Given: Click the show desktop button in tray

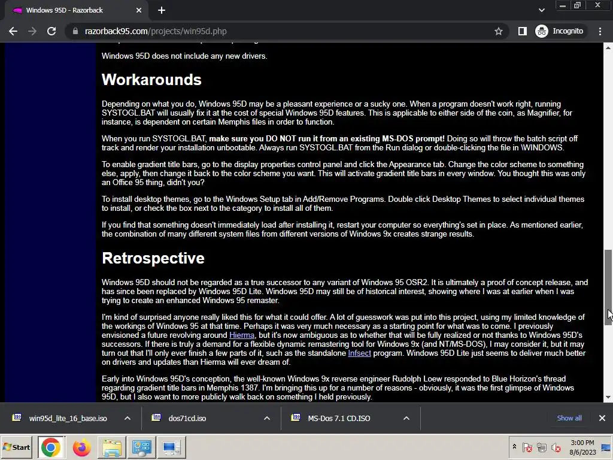Looking at the screenshot, I should pyautogui.click(x=606, y=447).
